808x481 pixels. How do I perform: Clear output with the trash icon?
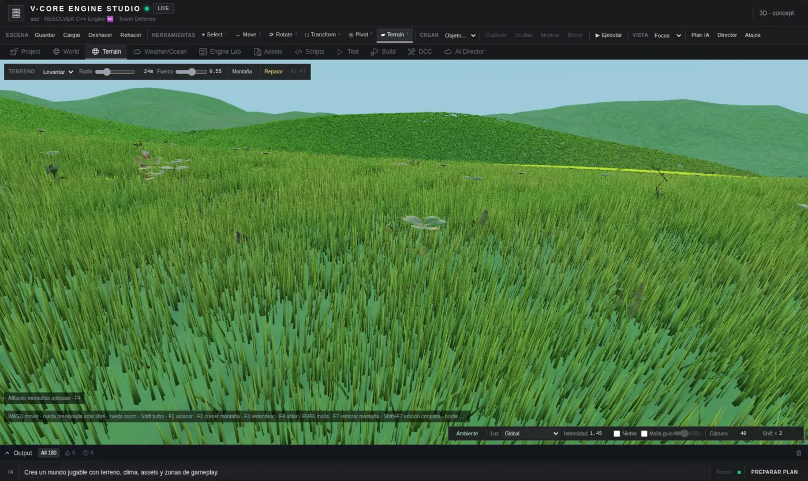pyautogui.click(x=799, y=453)
